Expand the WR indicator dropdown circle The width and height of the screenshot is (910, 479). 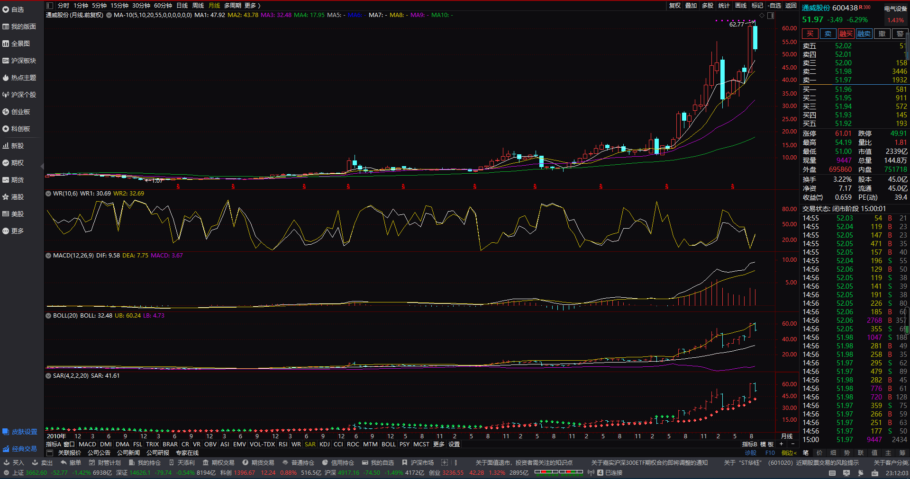coord(48,194)
